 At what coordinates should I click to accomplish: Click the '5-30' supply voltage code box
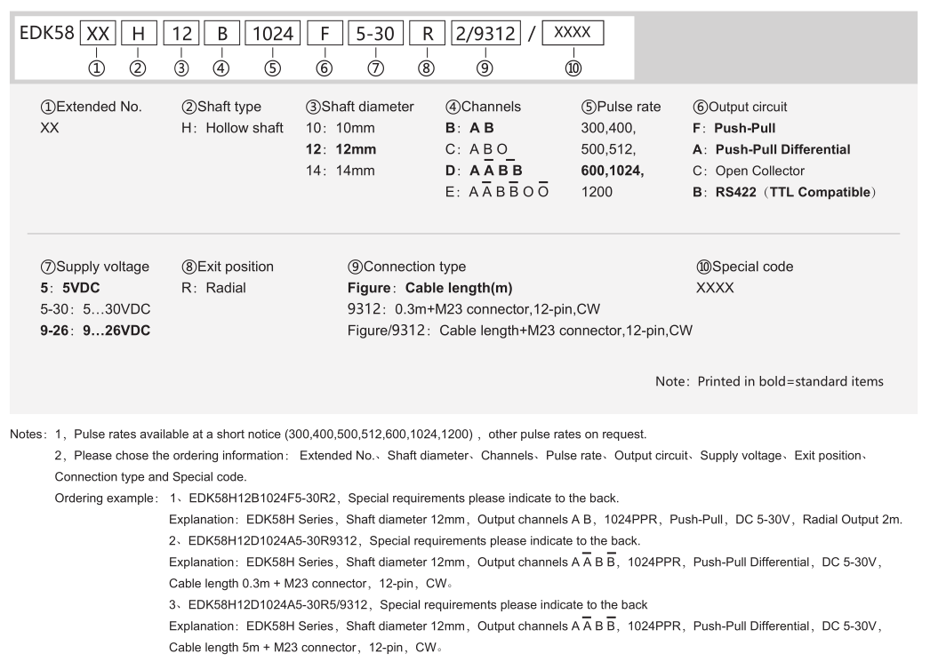[375, 33]
